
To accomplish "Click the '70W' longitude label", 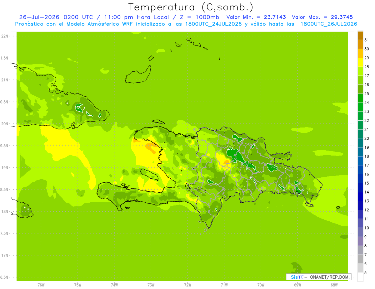I will pyautogui.click(x=261, y=285).
